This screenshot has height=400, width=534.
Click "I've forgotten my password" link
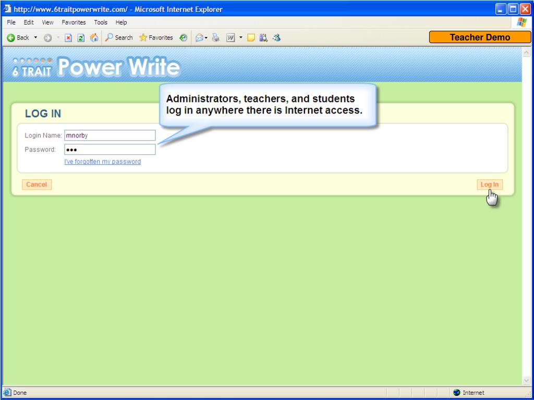point(103,161)
